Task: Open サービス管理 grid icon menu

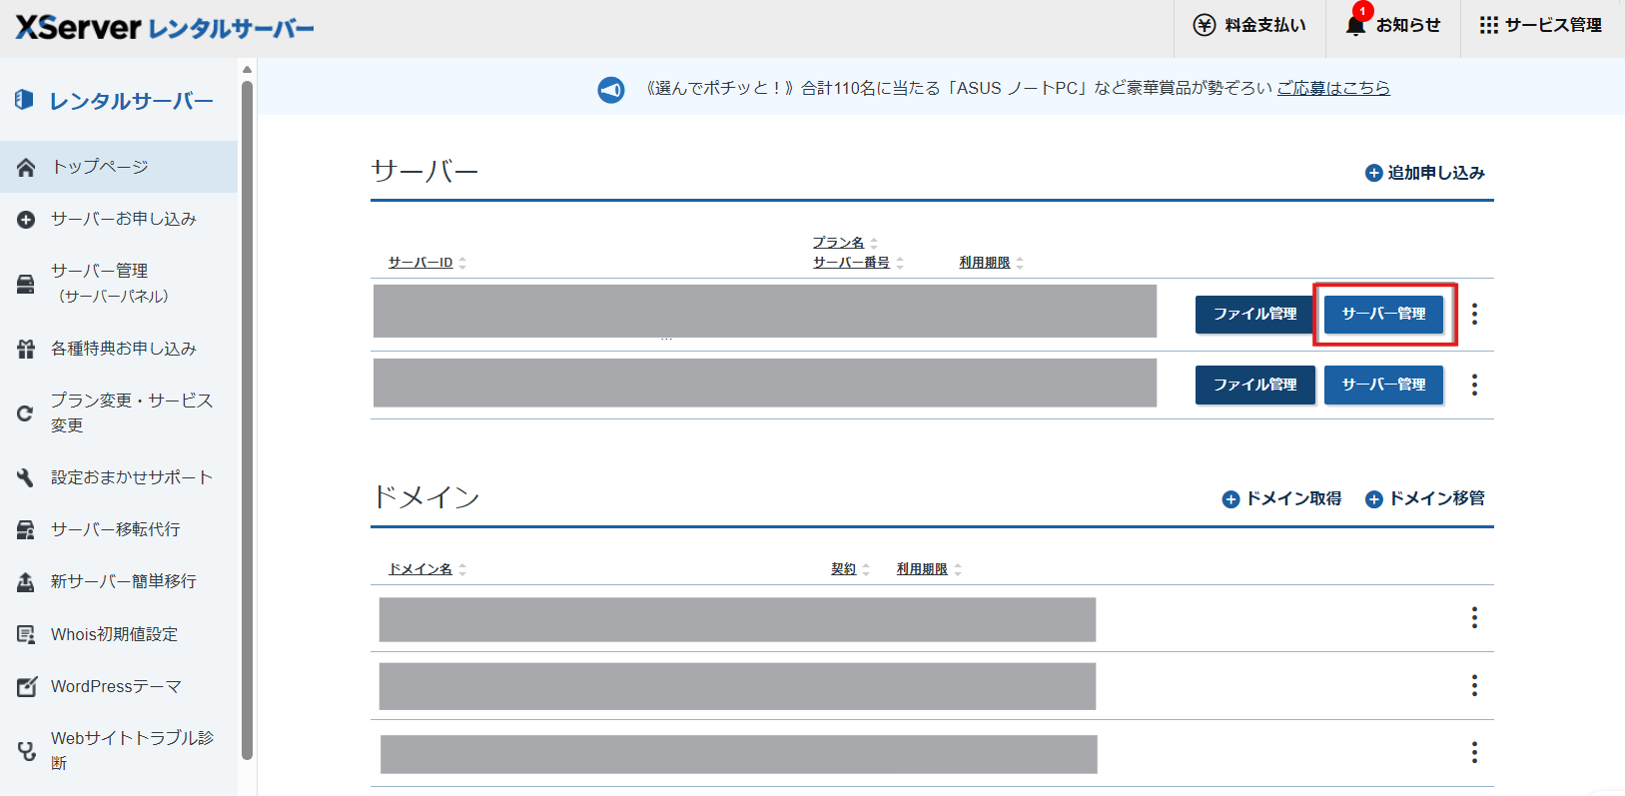Action: [1489, 25]
